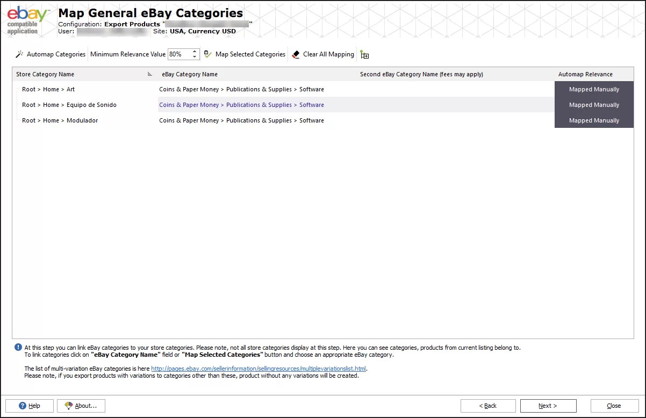Click the Minimum Relevance Value input field
646x418 pixels.
[178, 54]
